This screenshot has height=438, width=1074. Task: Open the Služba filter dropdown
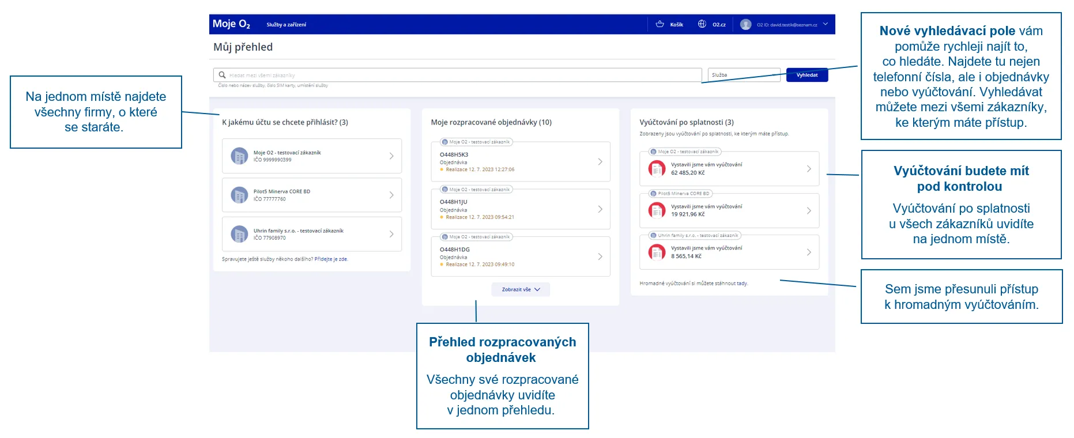(743, 75)
